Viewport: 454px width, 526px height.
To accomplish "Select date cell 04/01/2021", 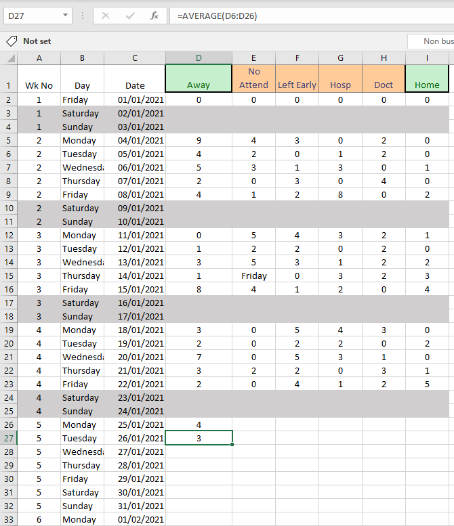I will point(135,140).
